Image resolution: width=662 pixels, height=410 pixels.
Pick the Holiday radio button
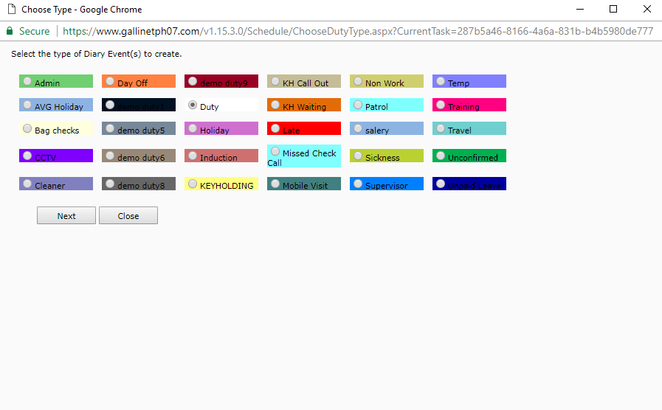point(193,129)
